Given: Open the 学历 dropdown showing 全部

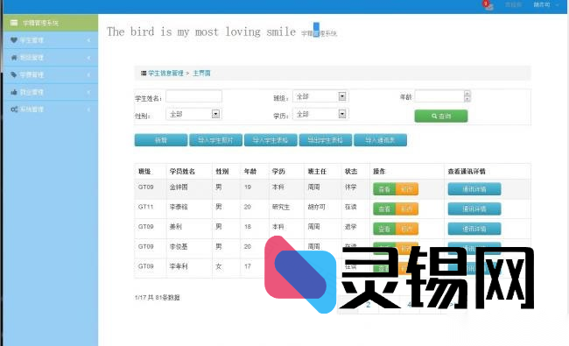Looking at the screenshot, I should tap(320, 115).
